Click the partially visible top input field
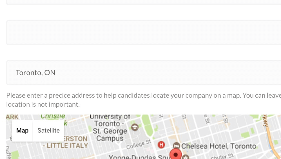The image size is (281, 159). tap(144, 2)
